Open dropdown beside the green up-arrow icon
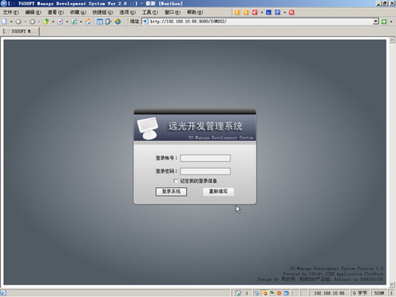 pos(53,21)
